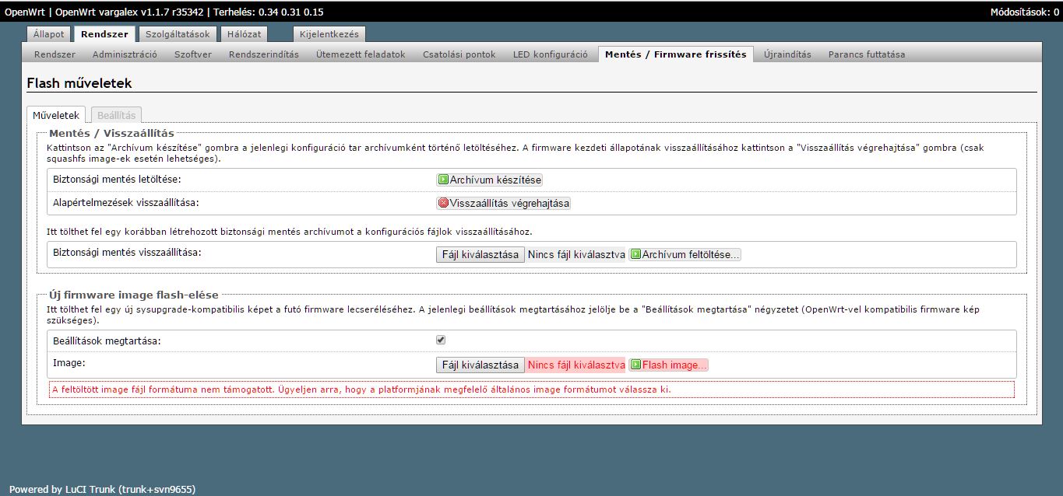Go to the Szoftver submenu page
Image resolution: width=1063 pixels, height=496 pixels.
(x=193, y=54)
